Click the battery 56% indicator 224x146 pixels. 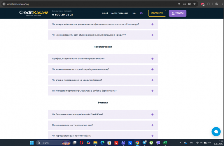point(207,143)
